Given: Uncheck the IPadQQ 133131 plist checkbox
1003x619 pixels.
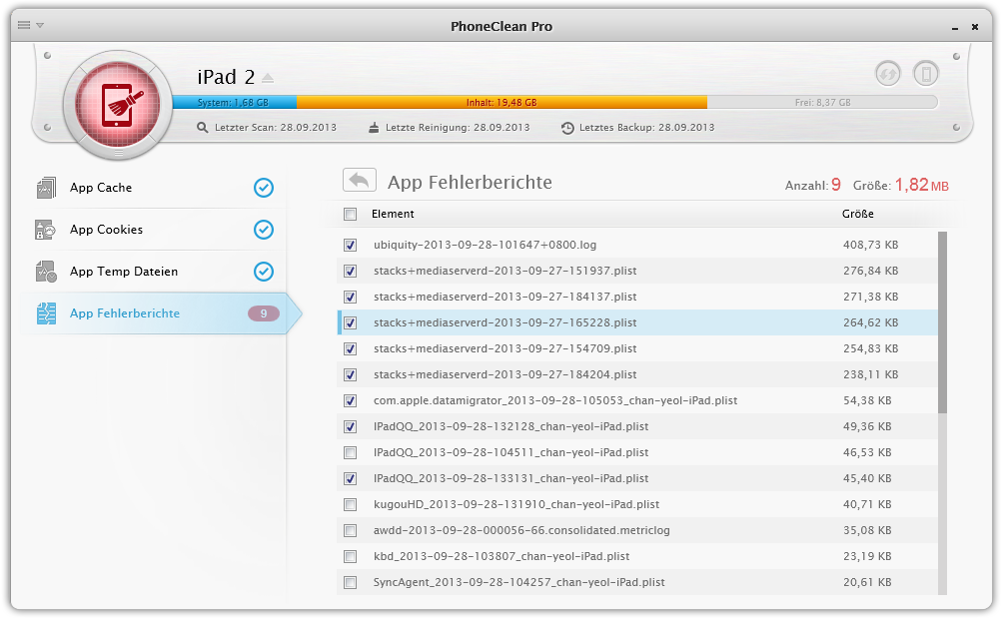Looking at the screenshot, I should (x=350, y=478).
